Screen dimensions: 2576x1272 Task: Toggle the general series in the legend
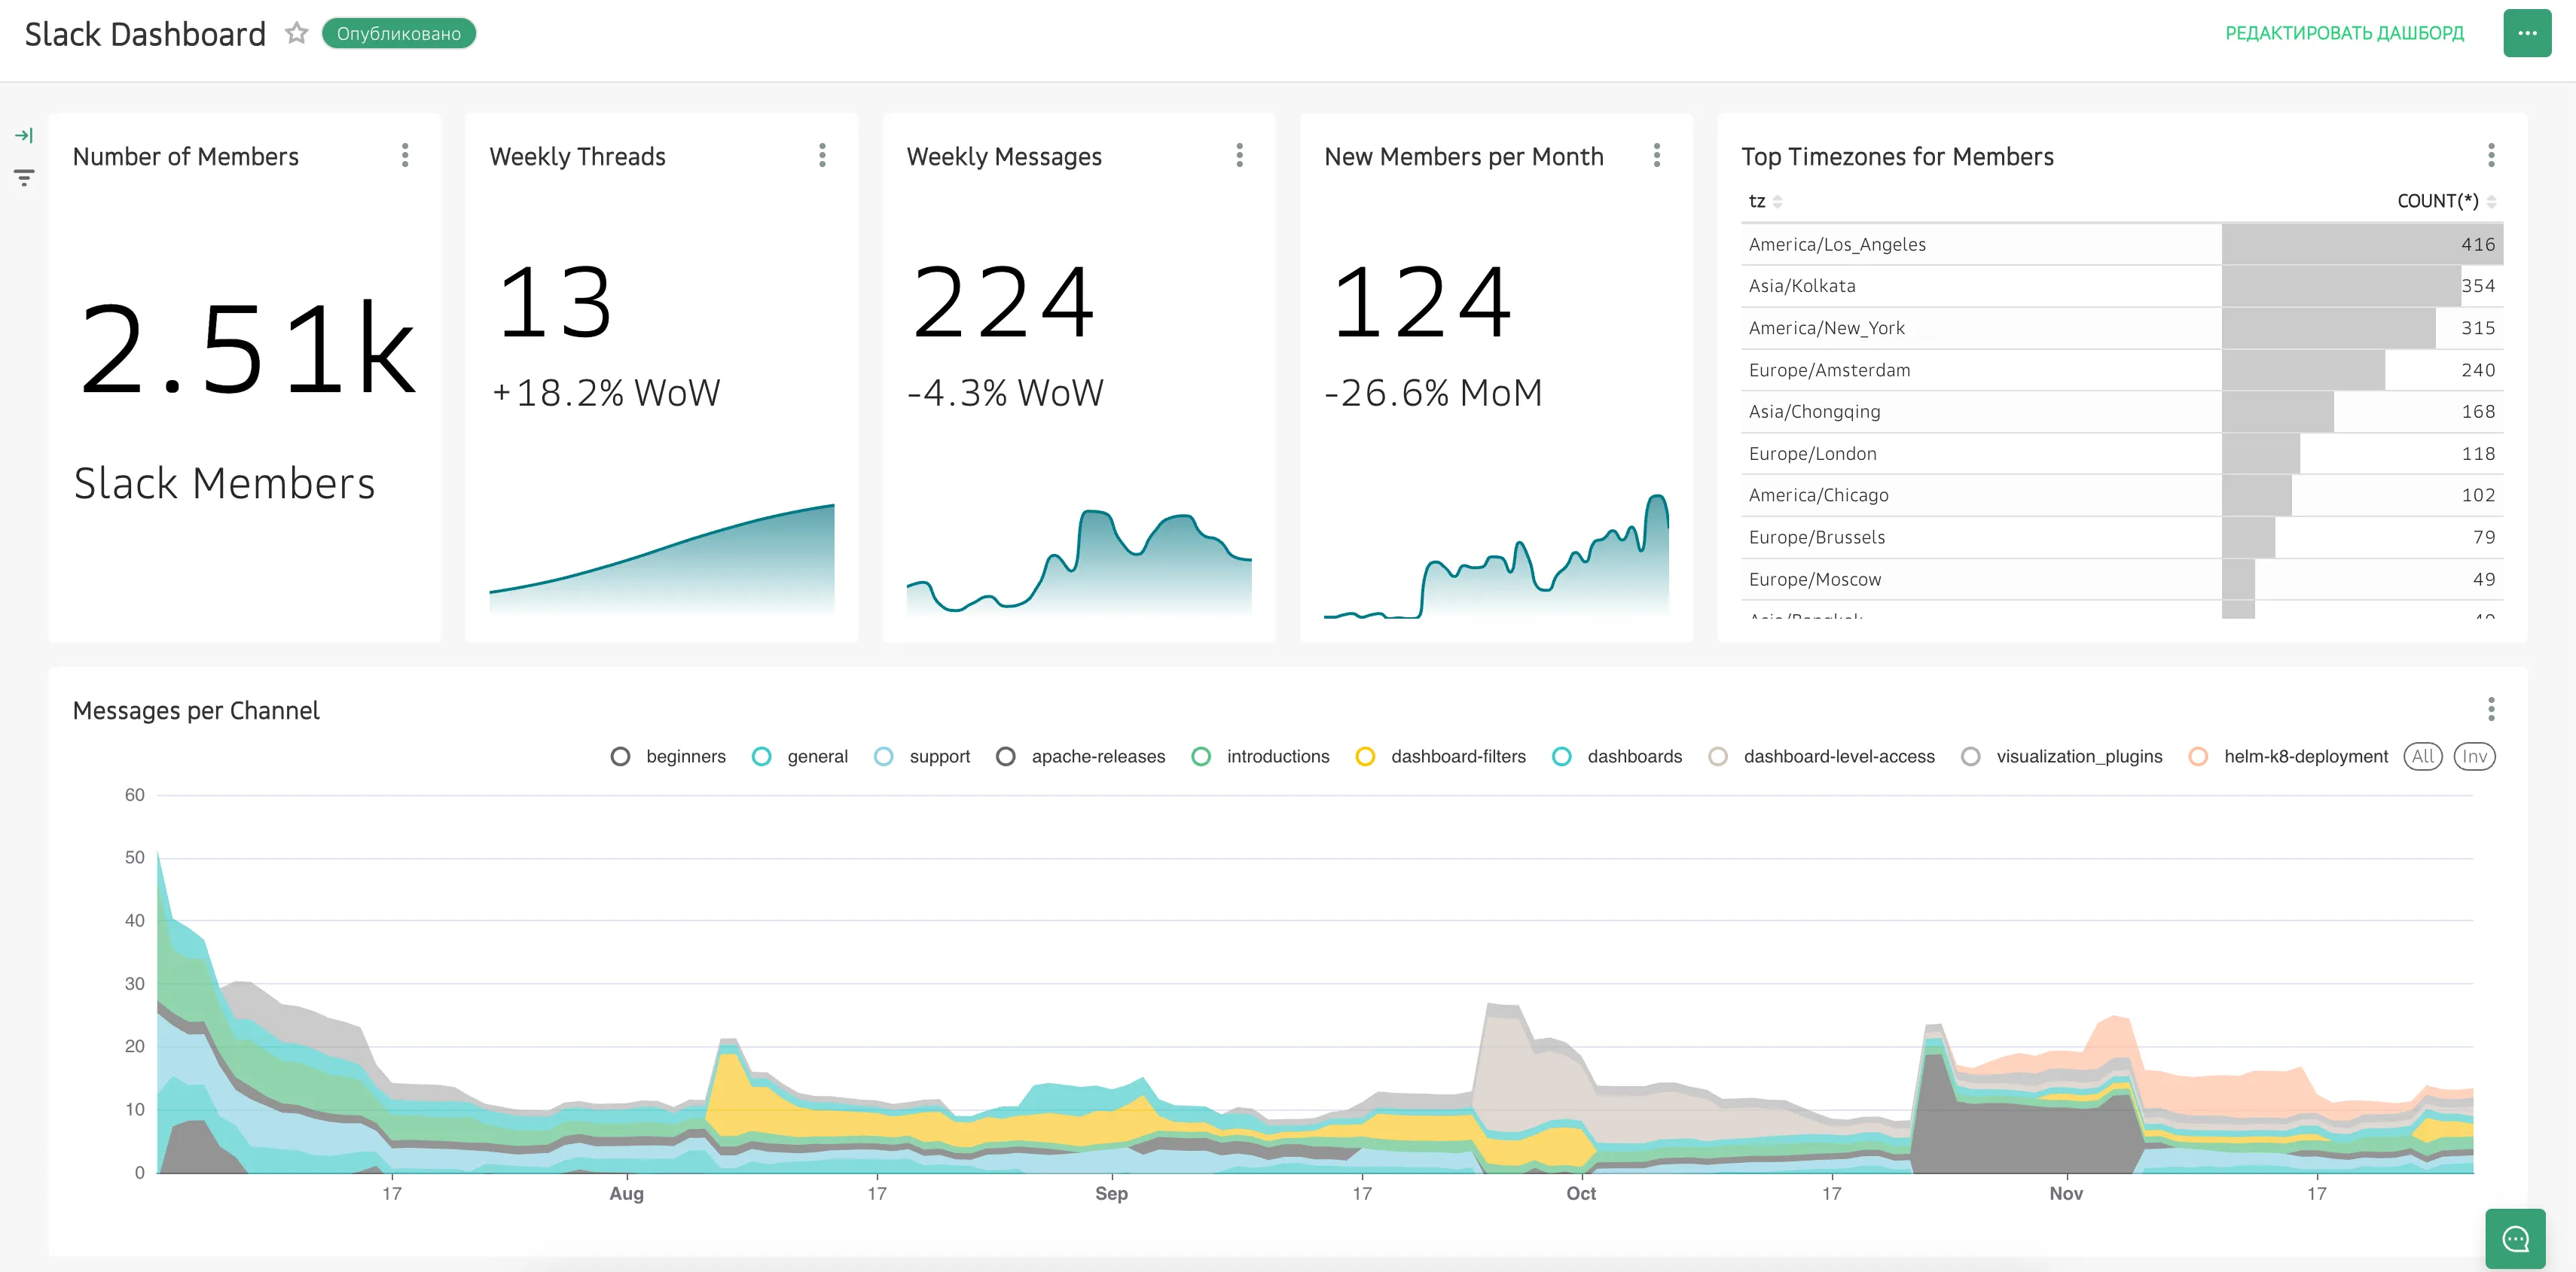[x=799, y=756]
